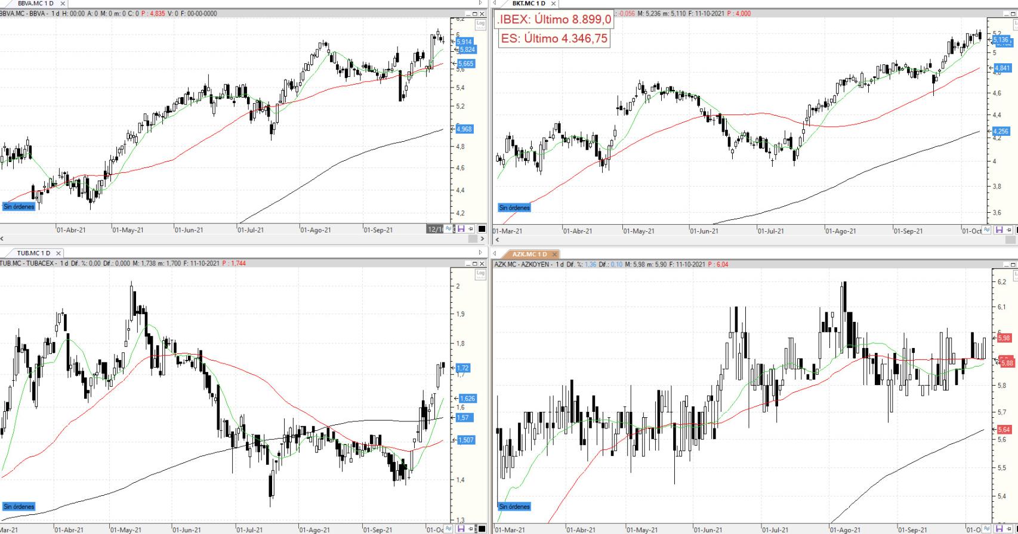Click the save icon in BKT chart
The image size is (1018, 534).
[x=999, y=230]
